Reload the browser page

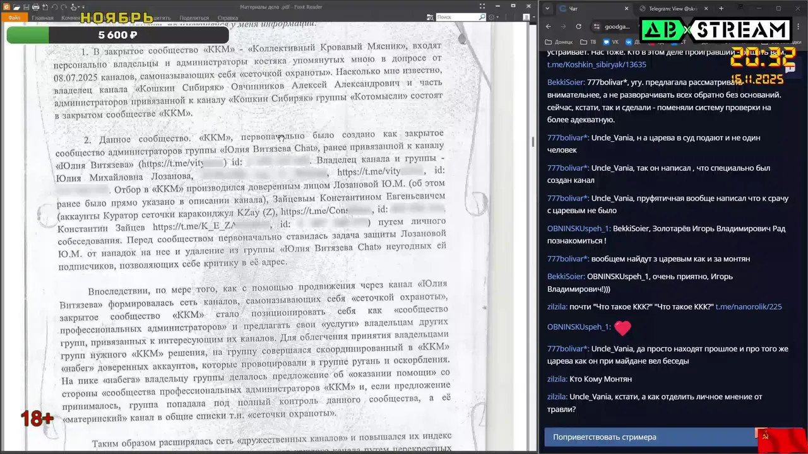[578, 26]
